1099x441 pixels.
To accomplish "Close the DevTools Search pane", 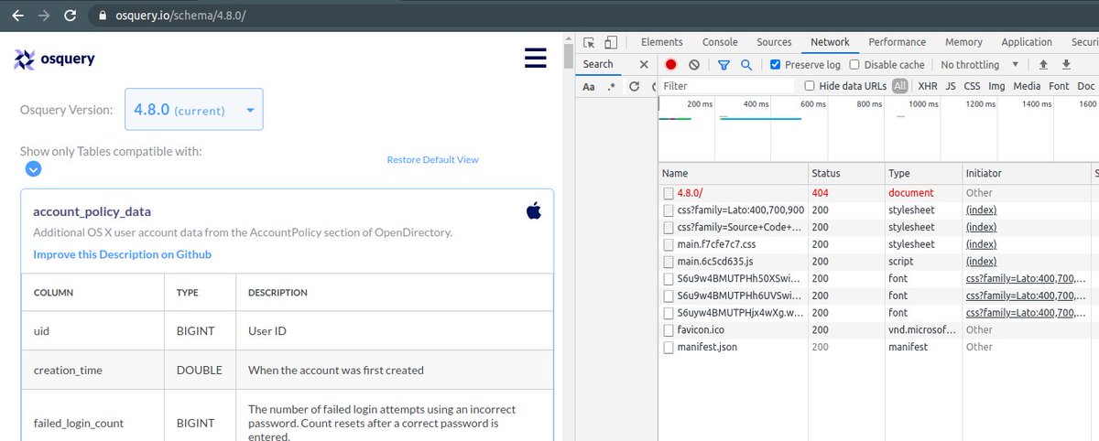I will [x=643, y=64].
